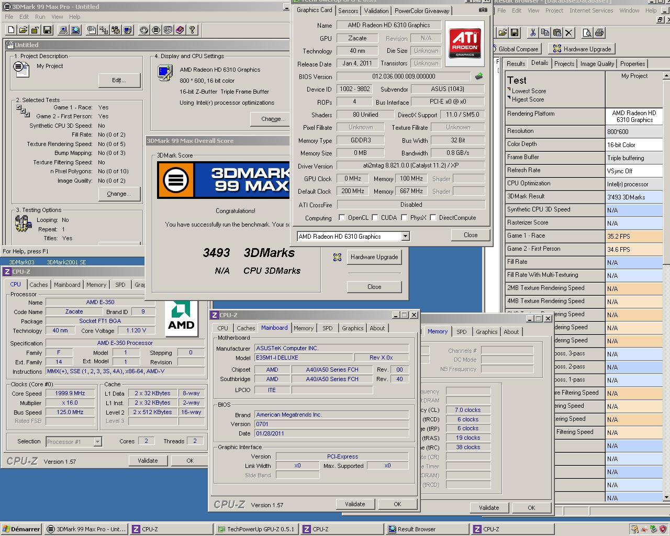Select the 3DMark2001 SE tab at the bottom
This screenshot has width=670, height=536.
(x=66, y=262)
